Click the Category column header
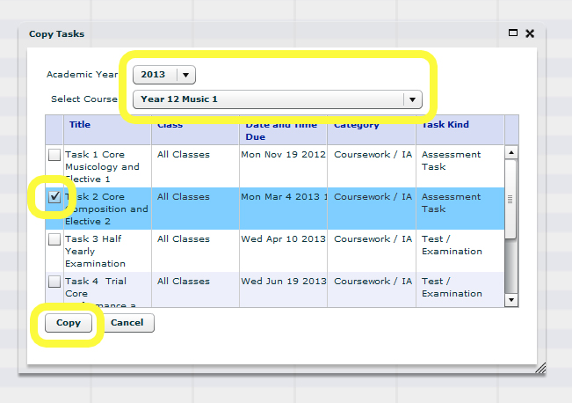The image size is (572, 403). tap(357, 125)
